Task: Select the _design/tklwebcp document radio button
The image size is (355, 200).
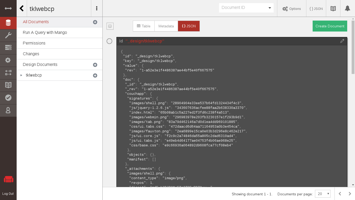Action: pos(109,41)
